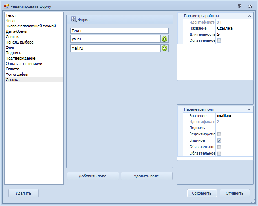Choose Панель выбора from the list

click(20, 42)
